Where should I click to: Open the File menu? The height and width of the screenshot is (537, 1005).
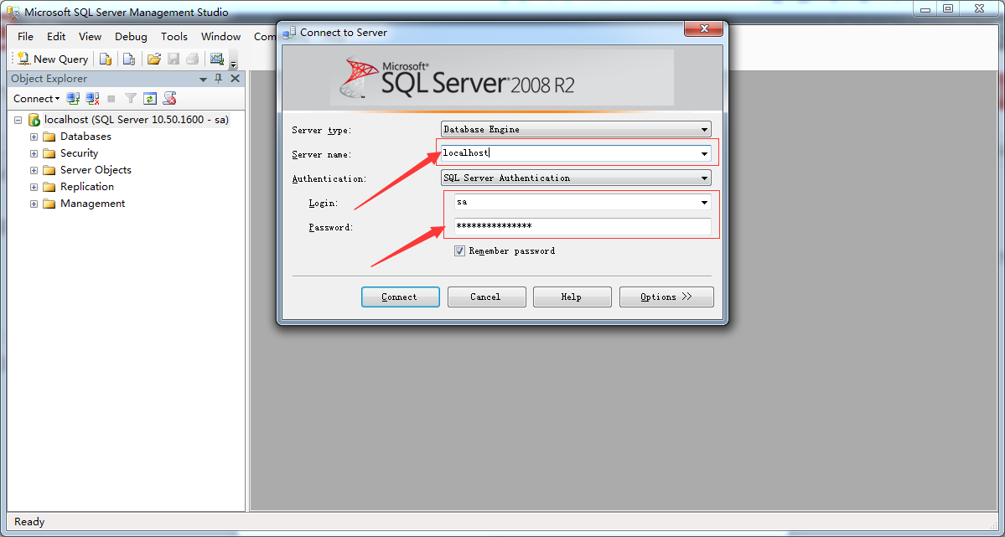pos(26,37)
